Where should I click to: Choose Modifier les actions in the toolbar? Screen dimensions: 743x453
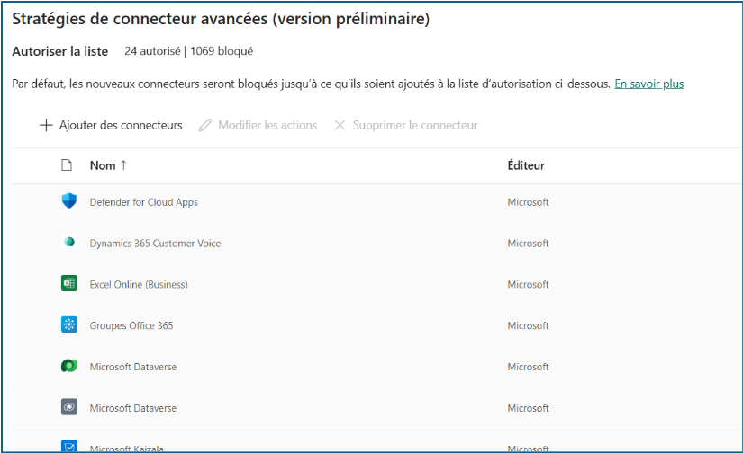click(x=258, y=125)
